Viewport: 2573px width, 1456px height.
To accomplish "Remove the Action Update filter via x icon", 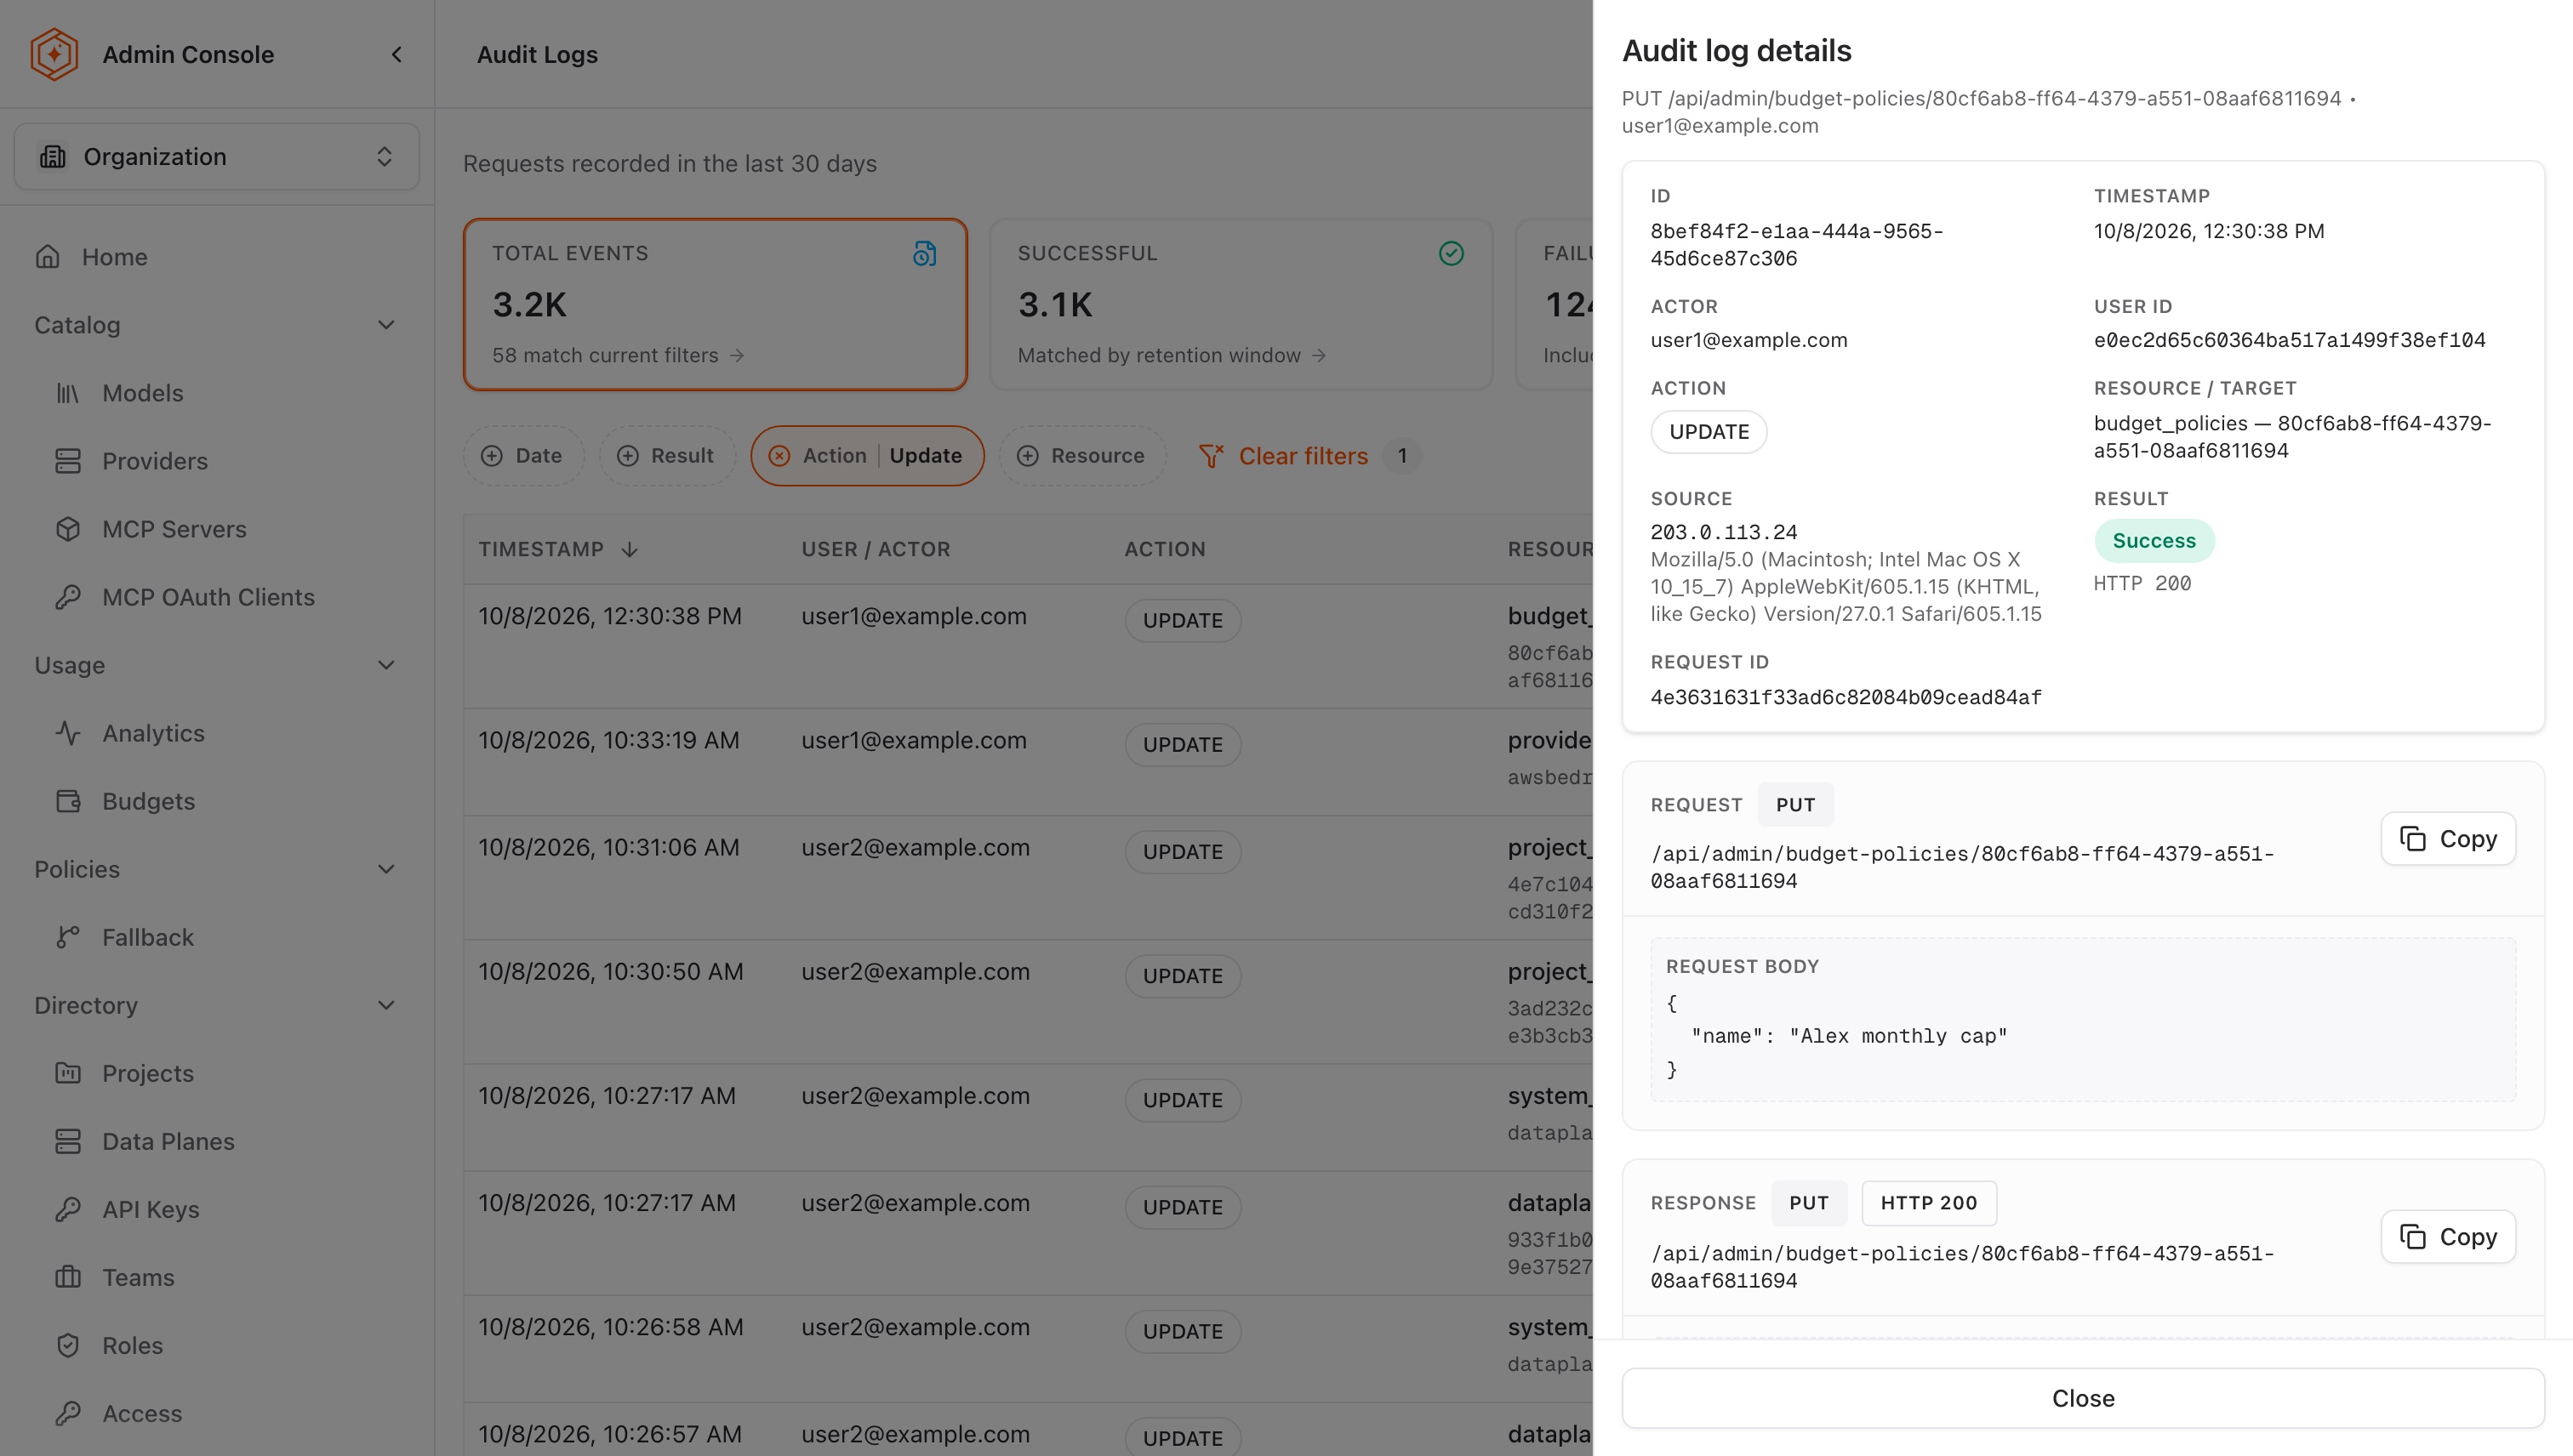I will coord(779,456).
